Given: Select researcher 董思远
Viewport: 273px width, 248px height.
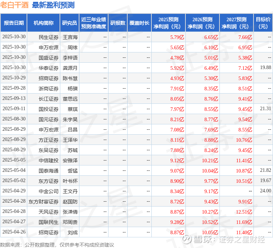Looking at the screenshot, I should coord(70,99).
